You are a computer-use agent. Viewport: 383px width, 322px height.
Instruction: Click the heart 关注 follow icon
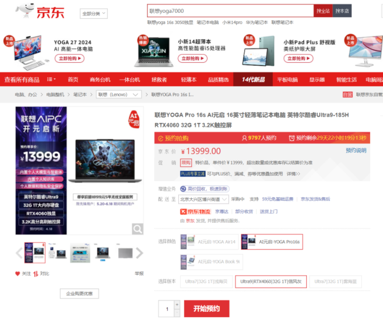[x=18, y=274]
